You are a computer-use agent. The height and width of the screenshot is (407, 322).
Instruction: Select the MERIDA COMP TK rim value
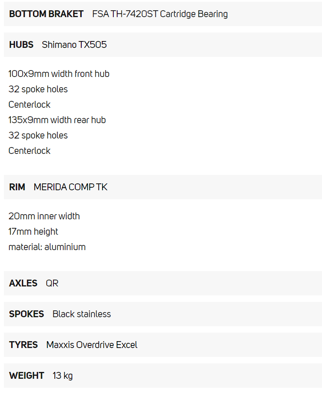click(71, 187)
